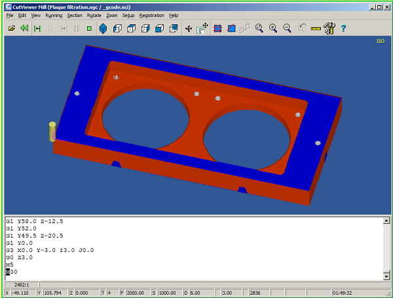The width and height of the screenshot is (393, 298).
Task: Click the spindle speed value 1000.00
Action: [170, 293]
